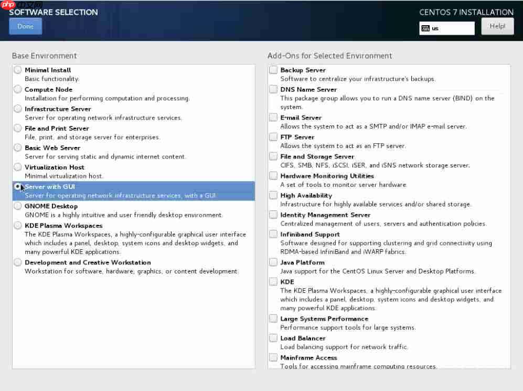Tick the Identity Management Server checkbox
523x391 pixels.
(x=273, y=215)
